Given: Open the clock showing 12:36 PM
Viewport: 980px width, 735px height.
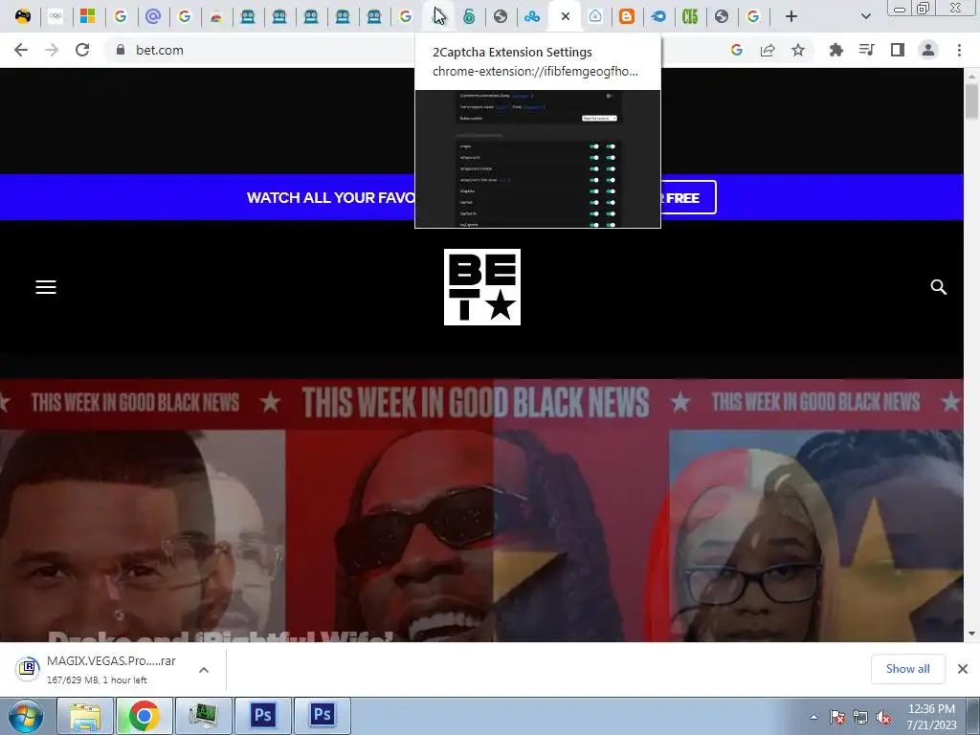Looking at the screenshot, I should pos(931,717).
